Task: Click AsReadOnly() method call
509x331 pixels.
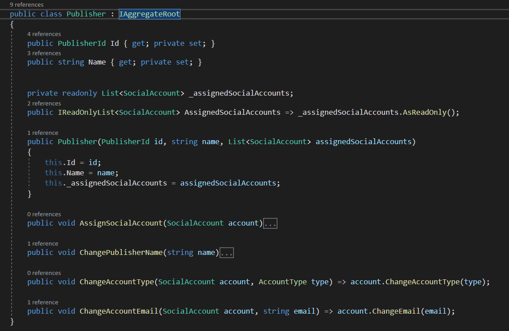Action: (x=429, y=113)
